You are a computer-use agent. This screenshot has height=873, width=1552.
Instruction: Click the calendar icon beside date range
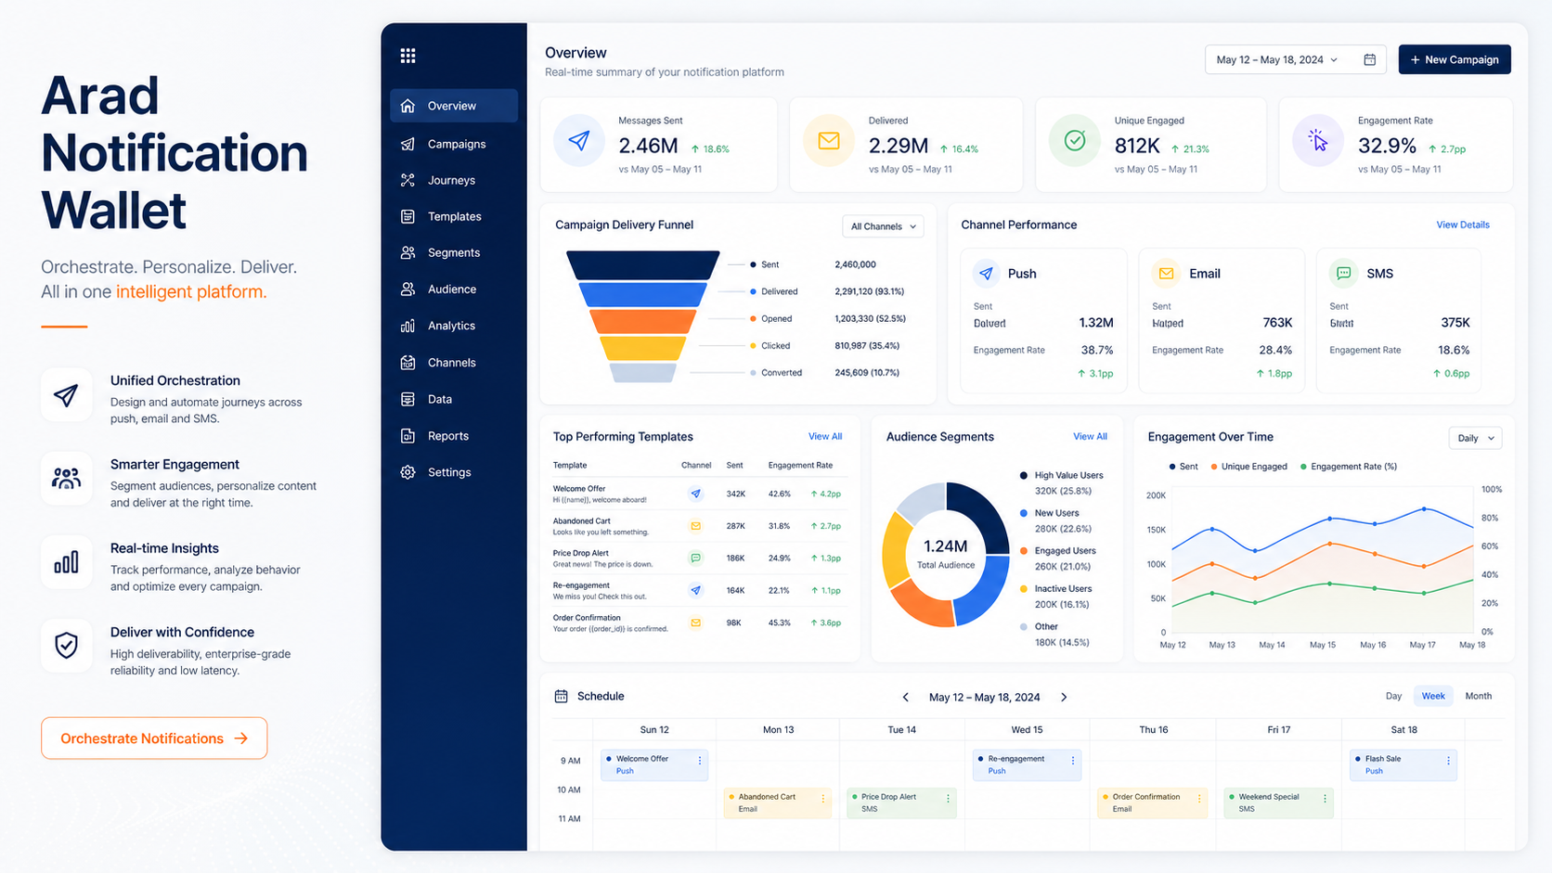point(1369,59)
